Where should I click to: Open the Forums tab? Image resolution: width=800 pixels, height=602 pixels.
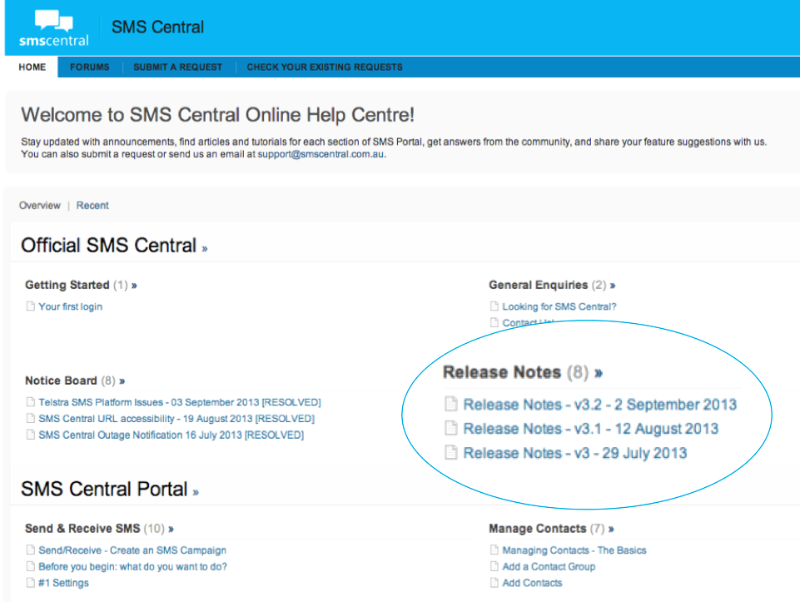coord(89,67)
